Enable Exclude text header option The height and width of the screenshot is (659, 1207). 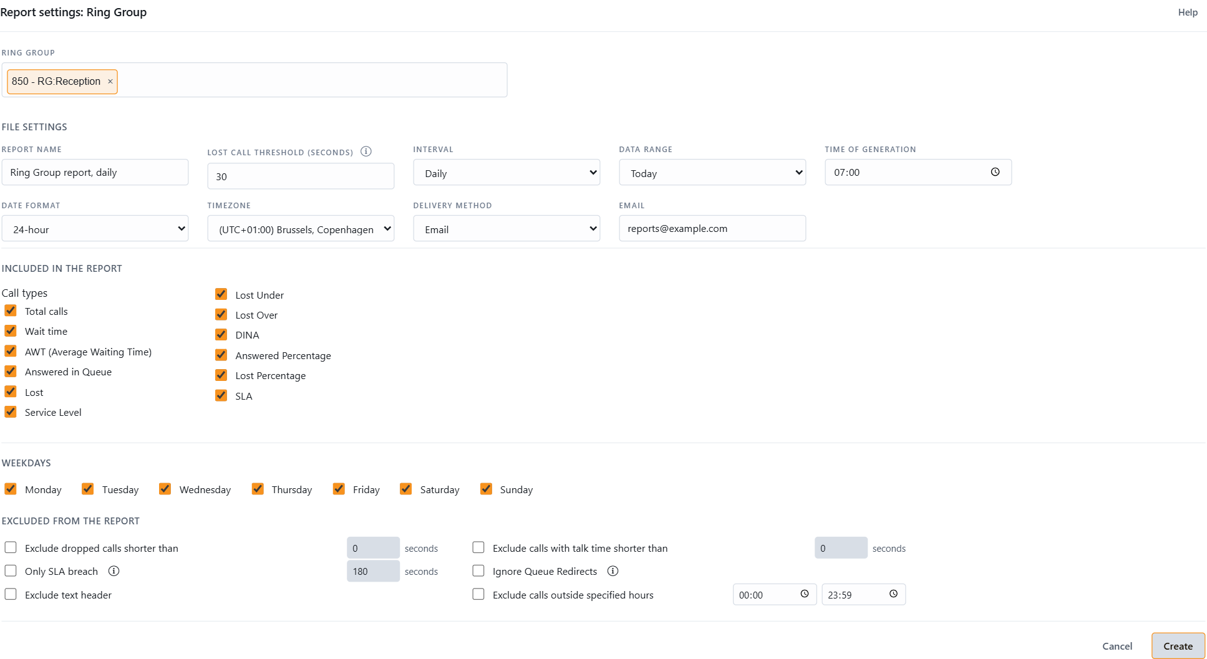tap(11, 594)
